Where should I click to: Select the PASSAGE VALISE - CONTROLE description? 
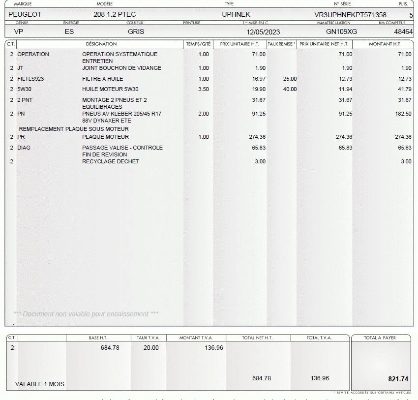pyautogui.click(x=122, y=148)
